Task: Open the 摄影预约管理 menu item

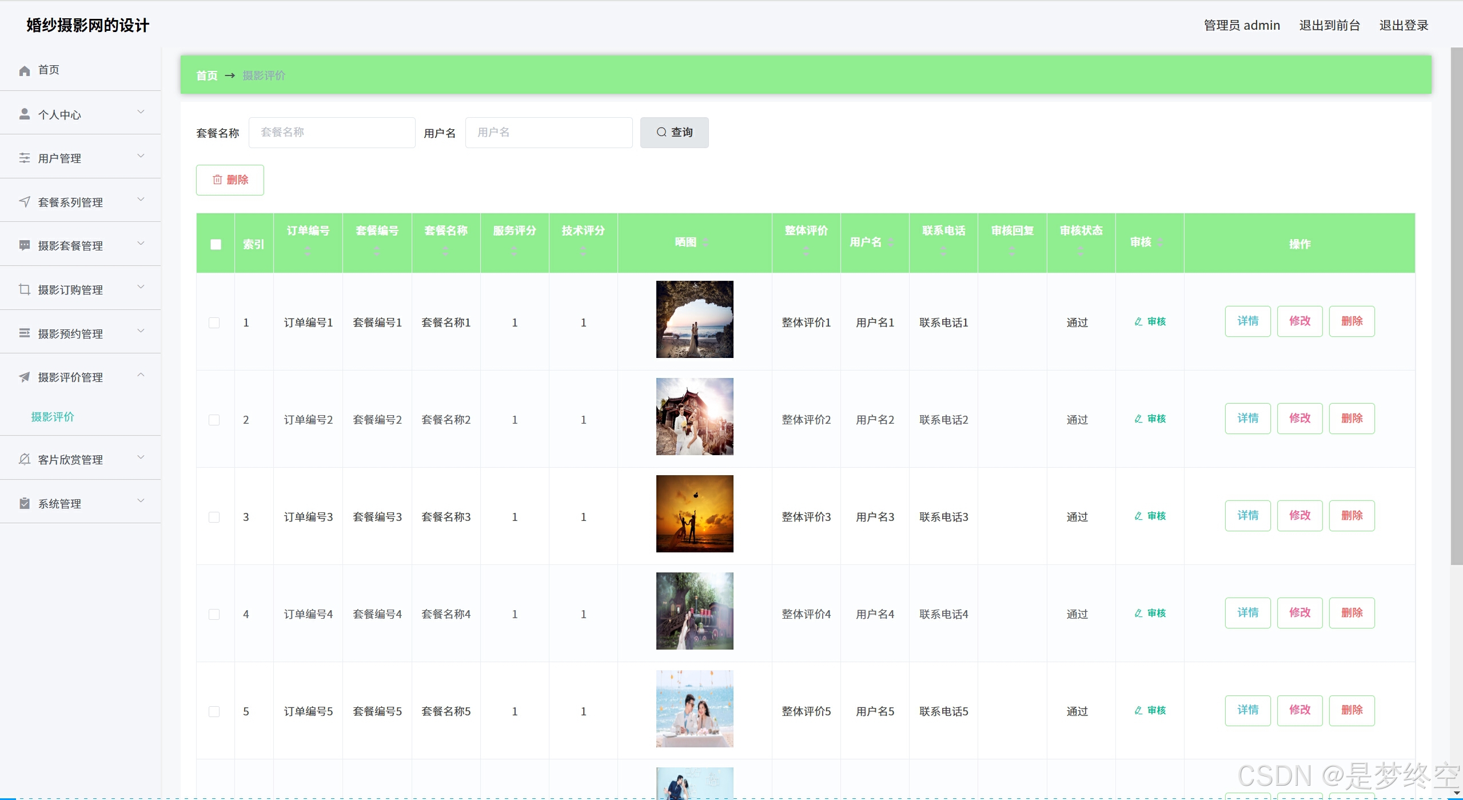Action: tap(70, 333)
